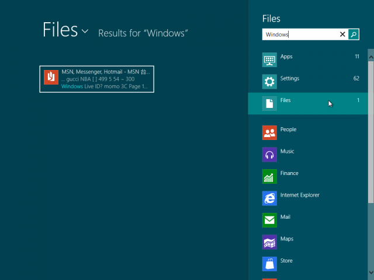This screenshot has width=374, height=280.
Task: Open the Music headphones icon
Action: 269,155
